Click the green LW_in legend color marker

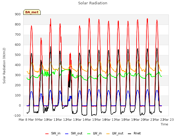(x=89, y=134)
